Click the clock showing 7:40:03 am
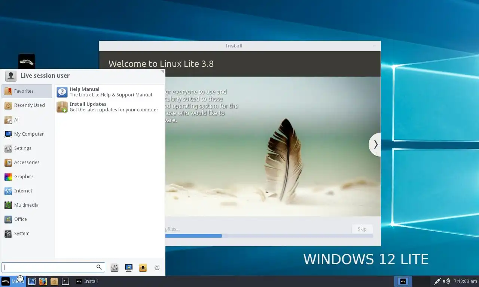 point(465,281)
